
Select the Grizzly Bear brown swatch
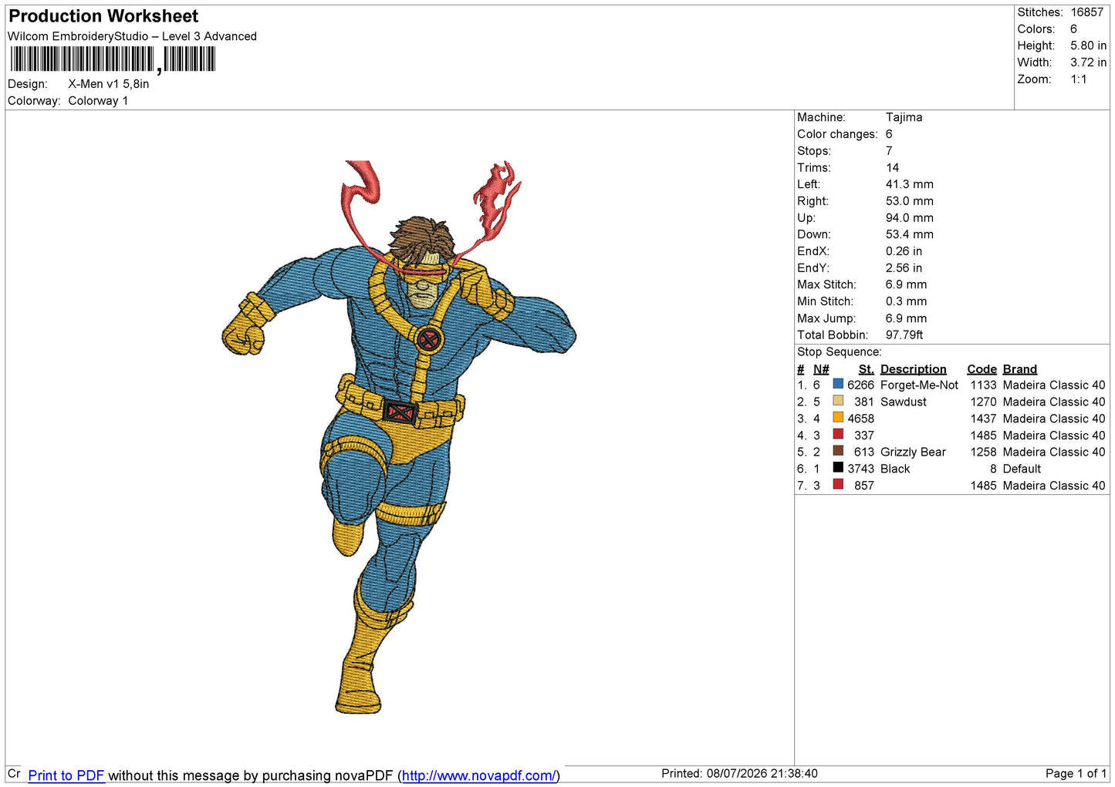[838, 451]
